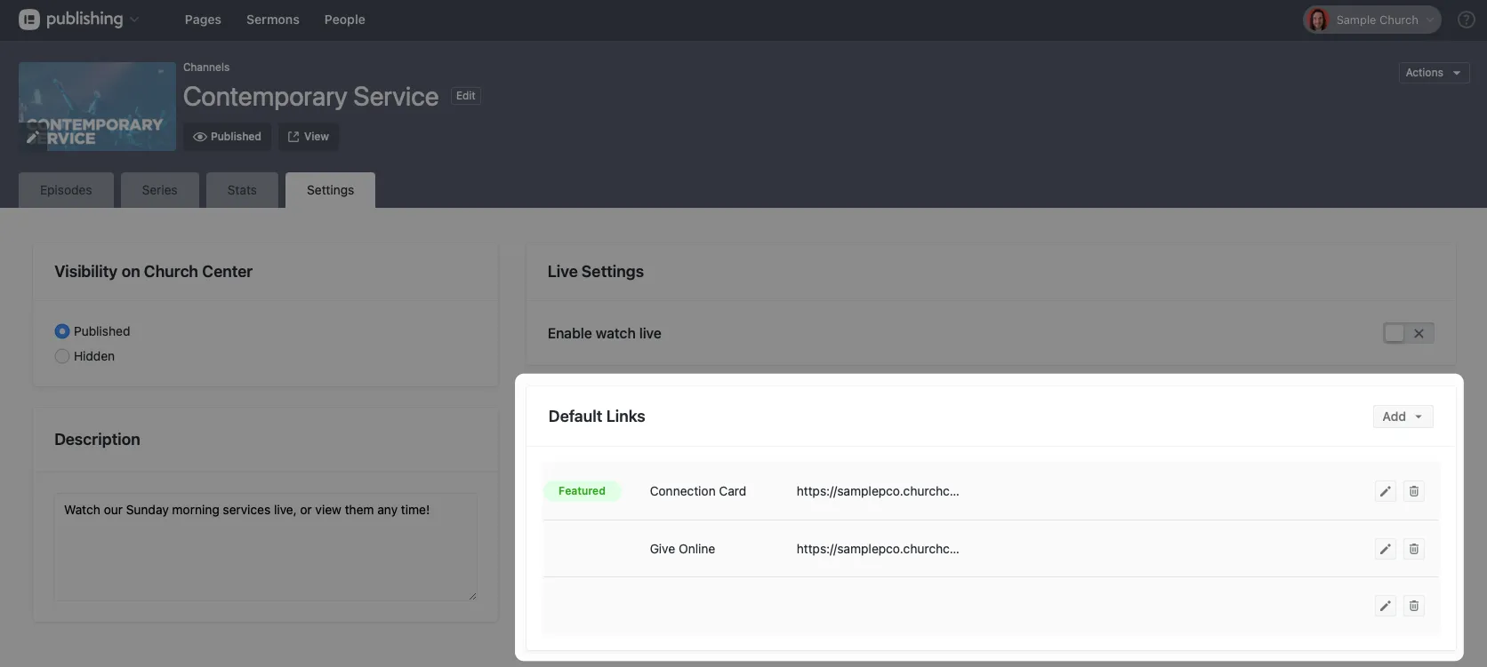Toggle Enable watch live switch
Screen dimensions: 1487x667
[x=1408, y=333]
